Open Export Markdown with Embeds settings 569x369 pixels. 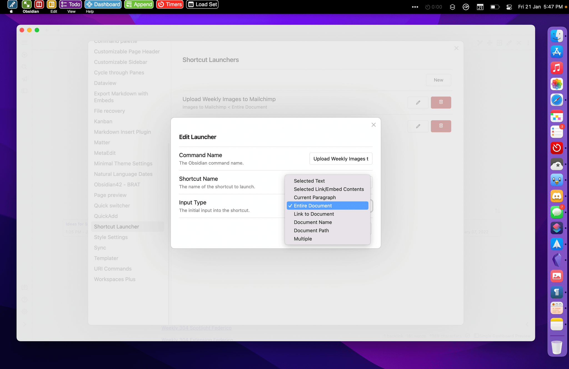[x=121, y=97]
